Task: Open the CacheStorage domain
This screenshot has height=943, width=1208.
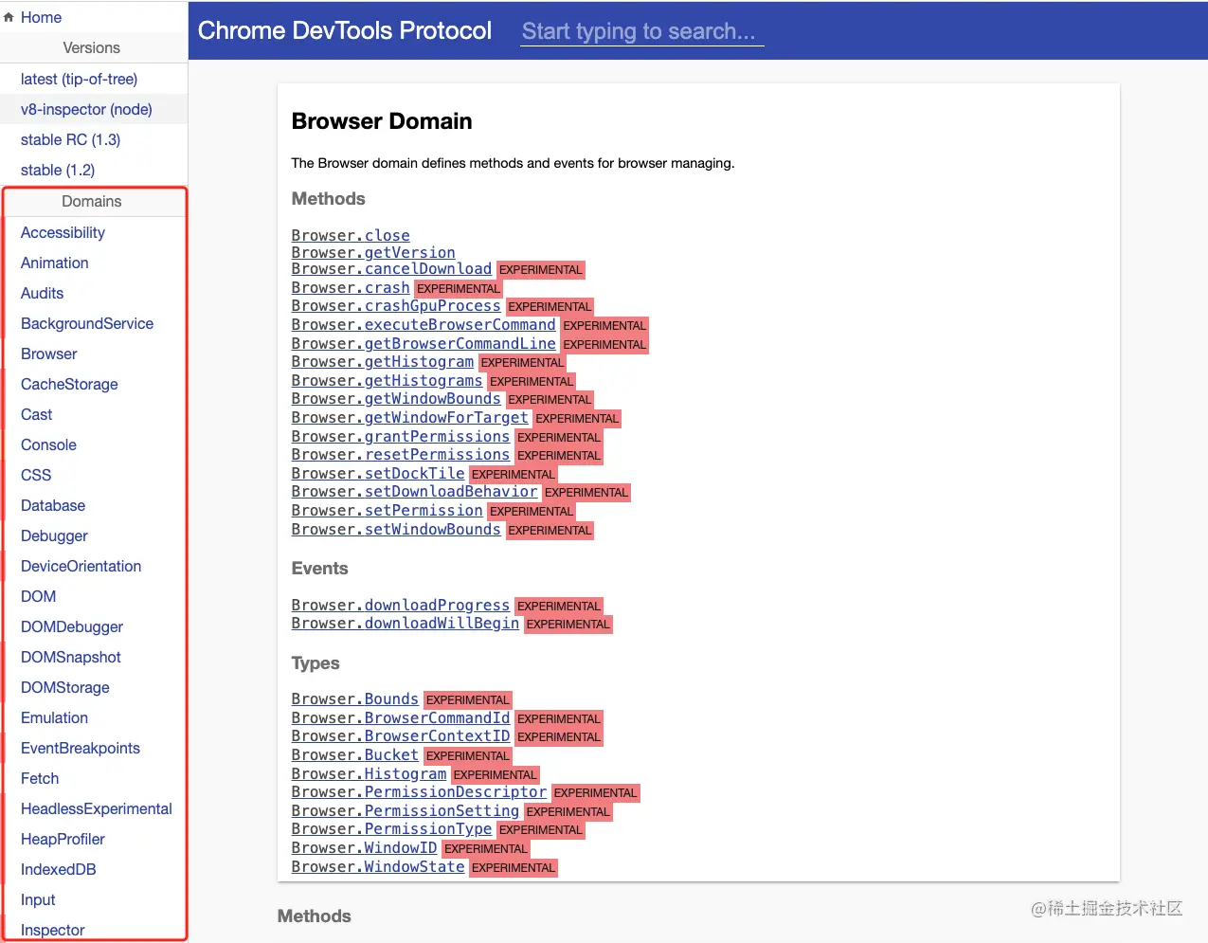Action: [x=69, y=384]
